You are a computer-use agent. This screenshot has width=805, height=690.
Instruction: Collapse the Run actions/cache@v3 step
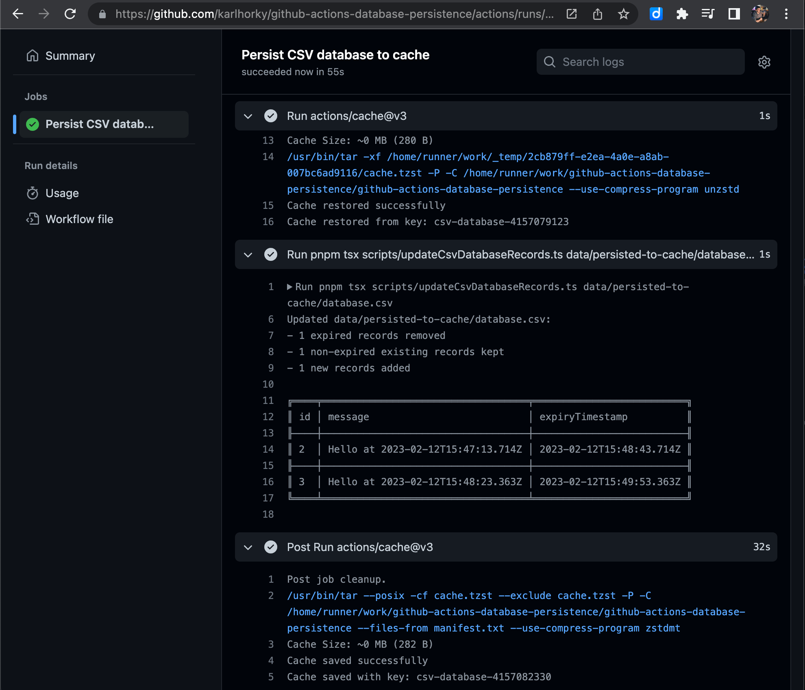[x=248, y=116]
